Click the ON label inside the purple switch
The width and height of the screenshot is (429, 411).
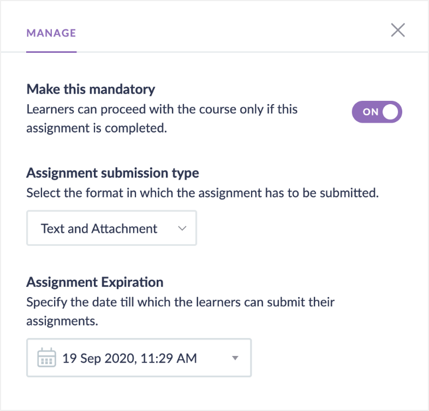coord(370,112)
